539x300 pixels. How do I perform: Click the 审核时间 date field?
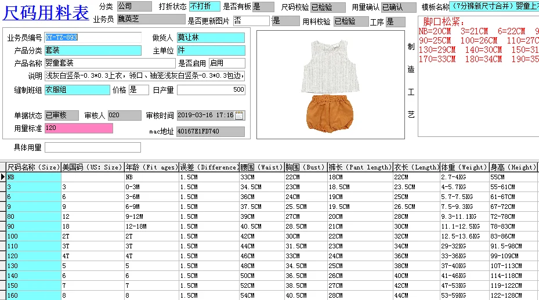(x=205, y=115)
